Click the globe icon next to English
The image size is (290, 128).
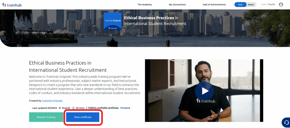[60, 108]
